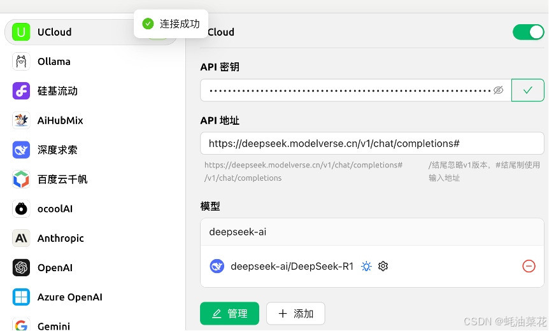Screen dimensions: 549x331
Task: Select the 深度求索 provider label
Action: pos(57,150)
